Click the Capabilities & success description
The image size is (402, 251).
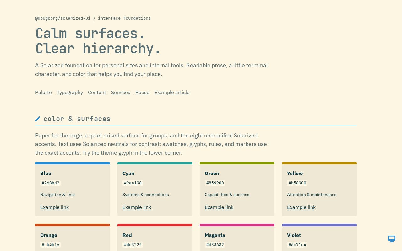(x=227, y=195)
